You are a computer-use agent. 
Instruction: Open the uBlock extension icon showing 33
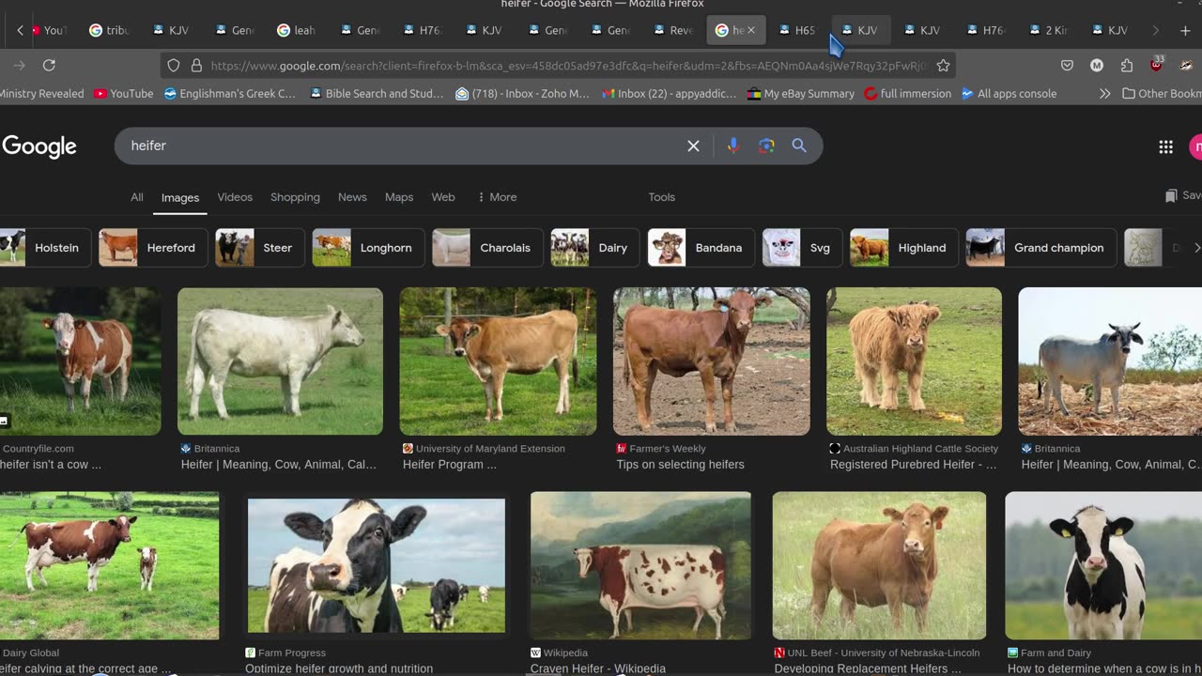pyautogui.click(x=1157, y=65)
